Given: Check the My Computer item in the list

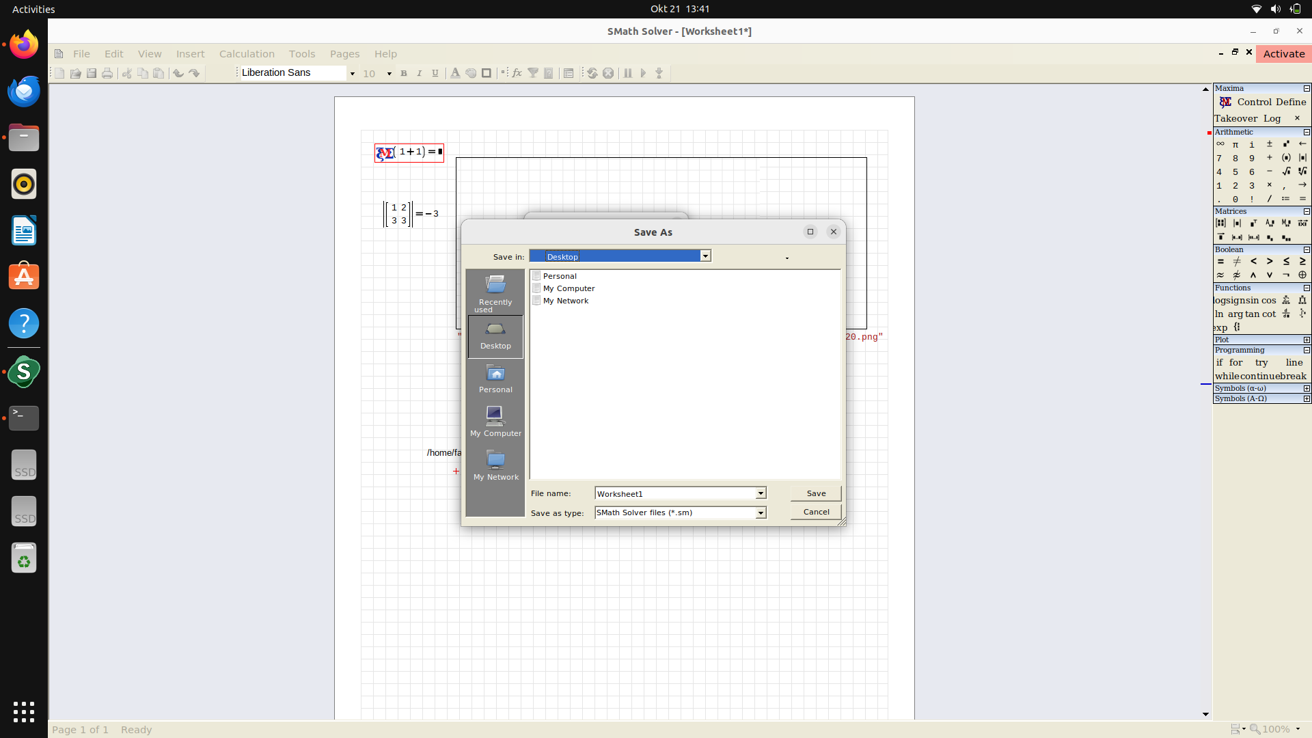Looking at the screenshot, I should 538,288.
